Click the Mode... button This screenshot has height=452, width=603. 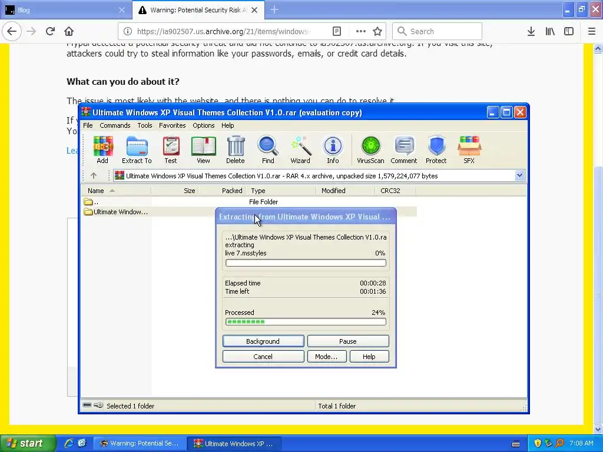pyautogui.click(x=326, y=357)
